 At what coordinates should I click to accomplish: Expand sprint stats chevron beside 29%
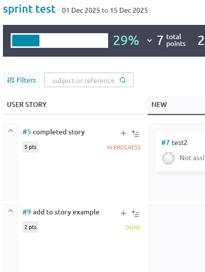point(149,41)
